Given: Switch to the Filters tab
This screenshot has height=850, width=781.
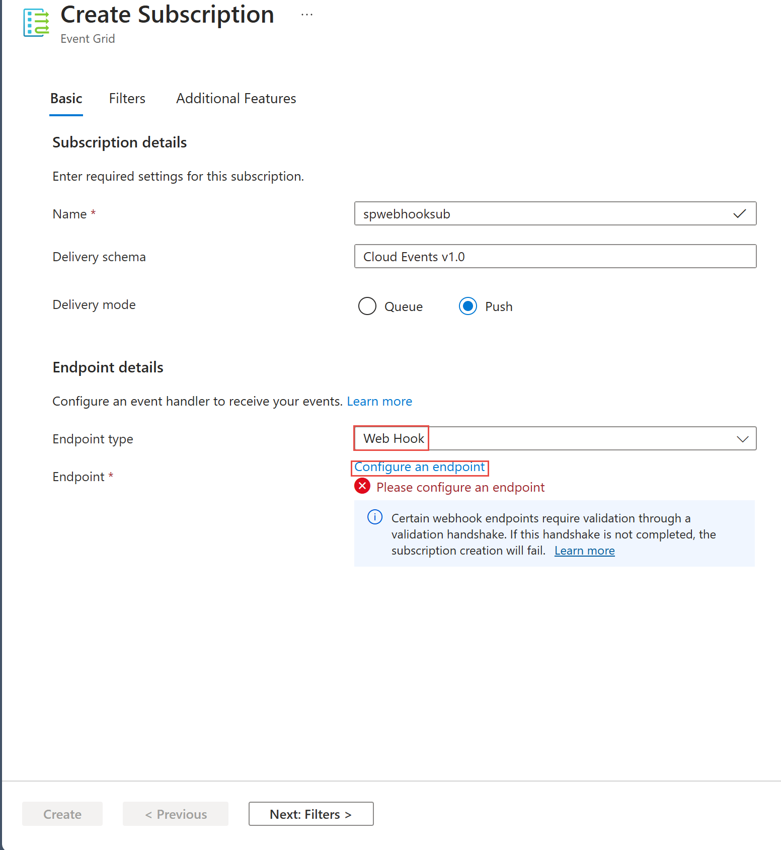Looking at the screenshot, I should pyautogui.click(x=127, y=99).
